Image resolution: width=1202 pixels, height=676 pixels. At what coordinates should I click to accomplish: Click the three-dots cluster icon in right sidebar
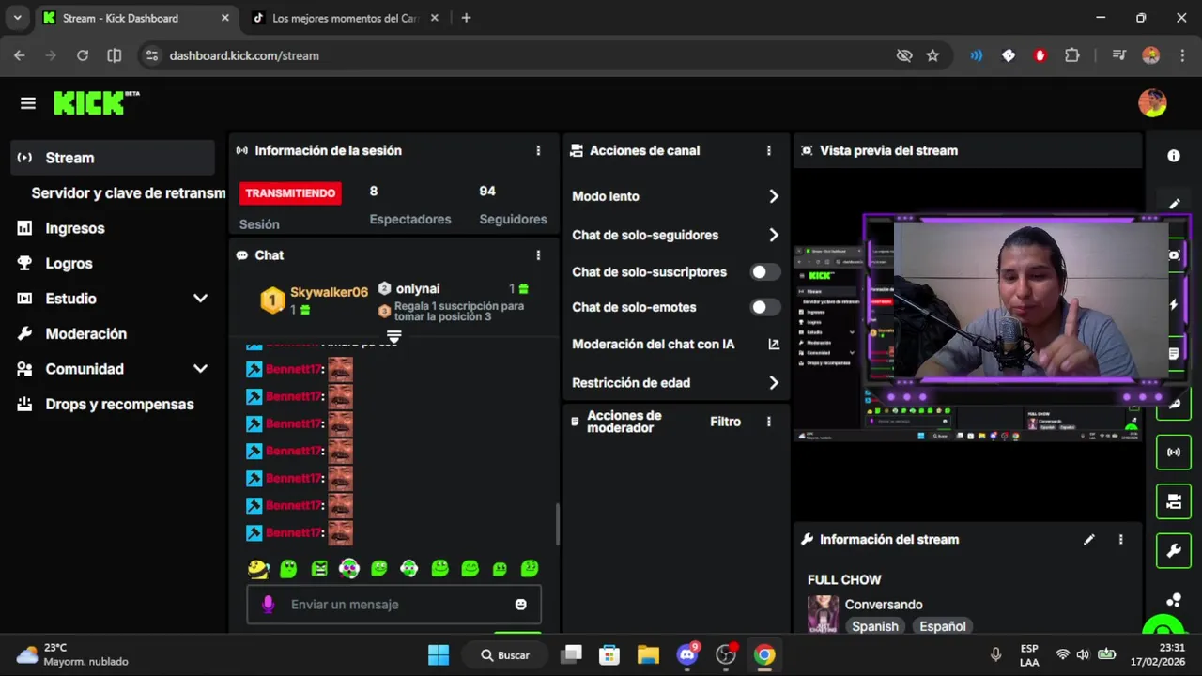(x=1174, y=600)
